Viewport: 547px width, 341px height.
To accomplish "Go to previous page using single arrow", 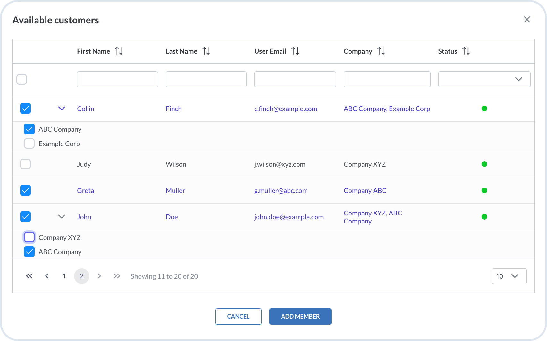I will (47, 276).
